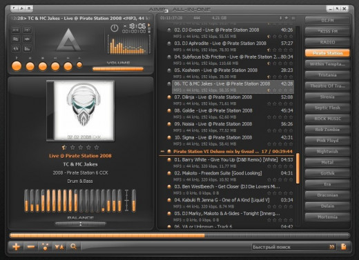Click the magnifier search icon in bottom toolbar

tap(73, 247)
